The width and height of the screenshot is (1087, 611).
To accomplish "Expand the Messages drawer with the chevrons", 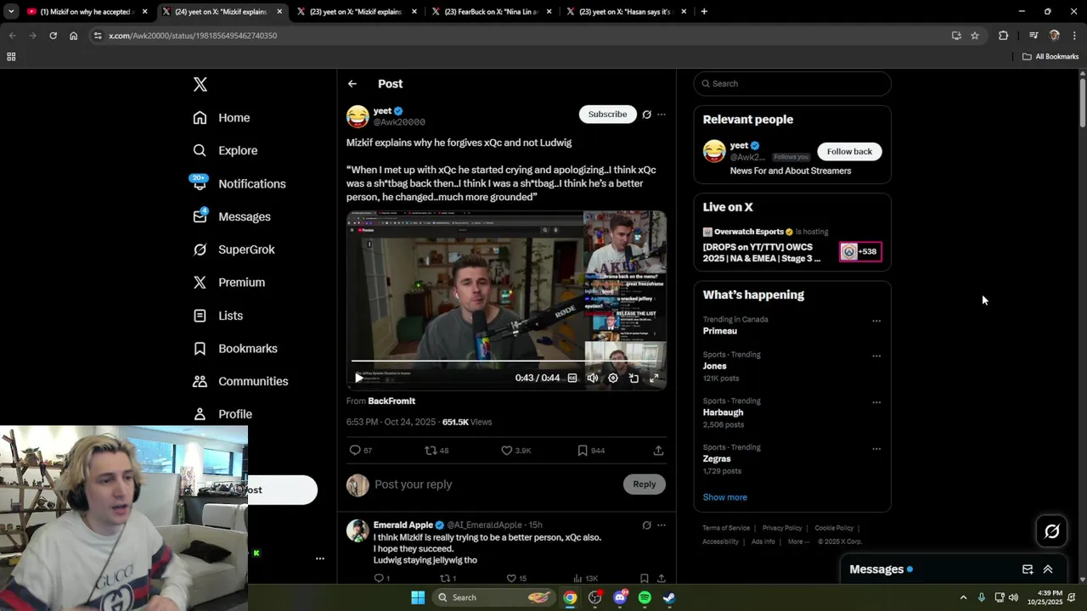I will tap(1048, 569).
